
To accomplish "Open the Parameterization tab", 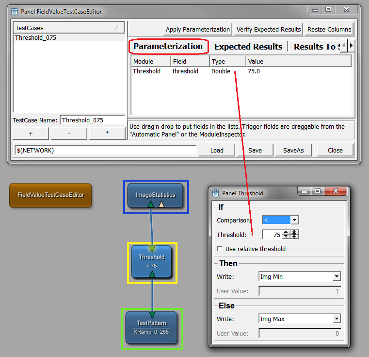I will click(168, 47).
